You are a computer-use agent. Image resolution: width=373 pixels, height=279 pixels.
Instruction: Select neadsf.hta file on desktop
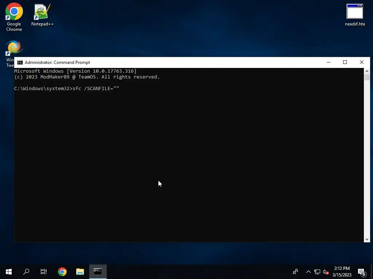point(355,15)
